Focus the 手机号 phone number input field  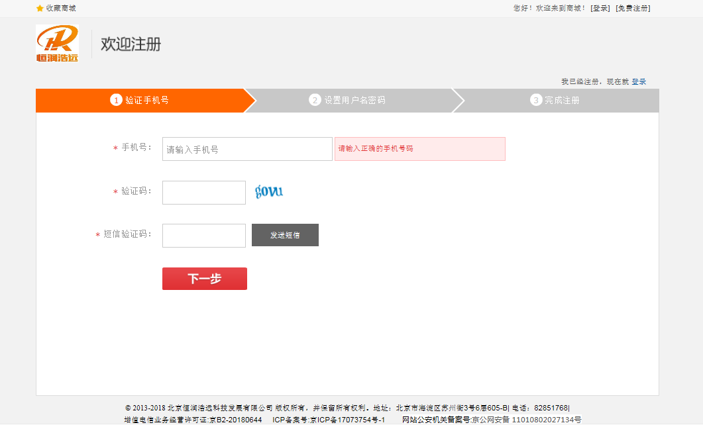click(247, 149)
